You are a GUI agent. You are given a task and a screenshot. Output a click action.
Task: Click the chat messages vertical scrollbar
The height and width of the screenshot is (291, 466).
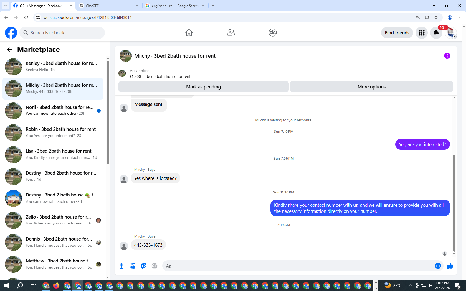454,203
